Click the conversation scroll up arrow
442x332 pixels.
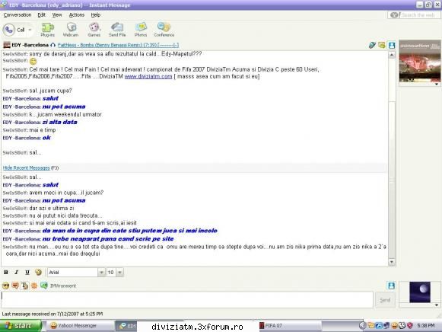pos(392,55)
